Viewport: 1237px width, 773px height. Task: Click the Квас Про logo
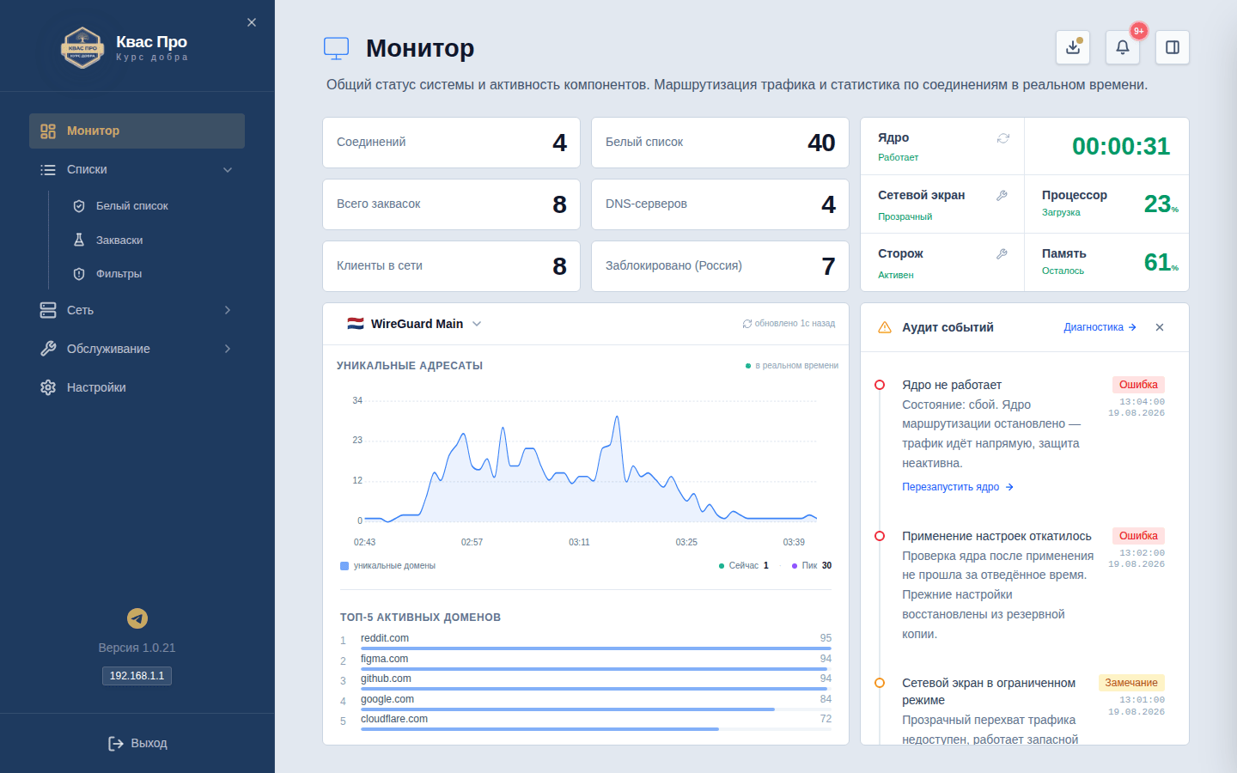click(82, 47)
